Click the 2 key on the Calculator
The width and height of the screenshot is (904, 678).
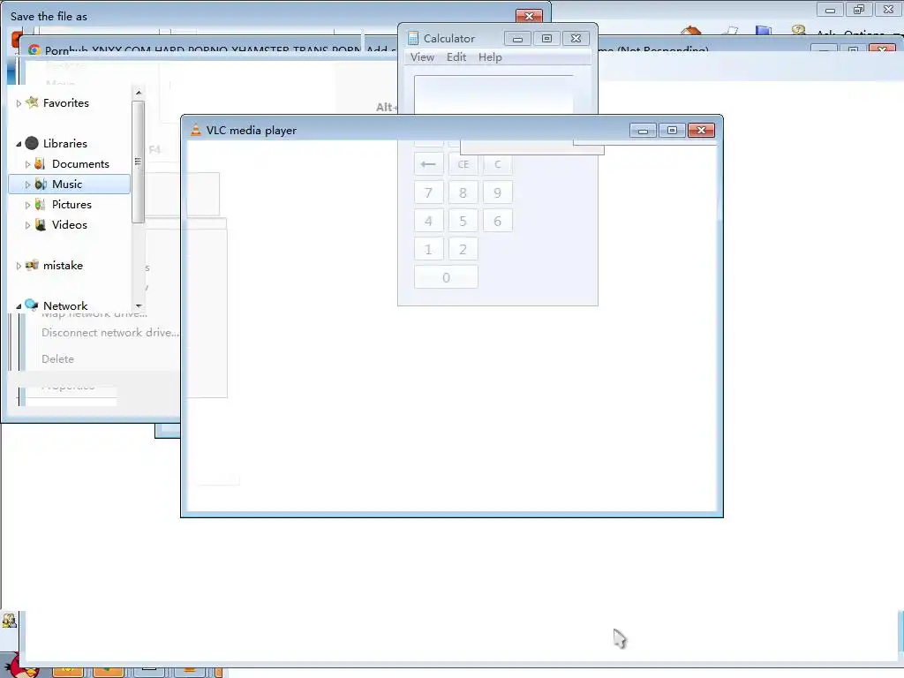pos(463,249)
